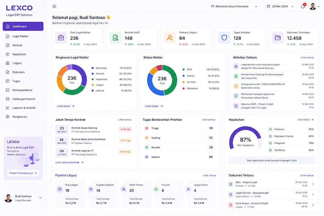Click the Perkara Litigasi gavel icon
324x216 pixels.
(x=170, y=37)
